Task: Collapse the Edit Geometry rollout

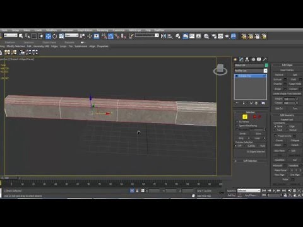Action: (287, 115)
